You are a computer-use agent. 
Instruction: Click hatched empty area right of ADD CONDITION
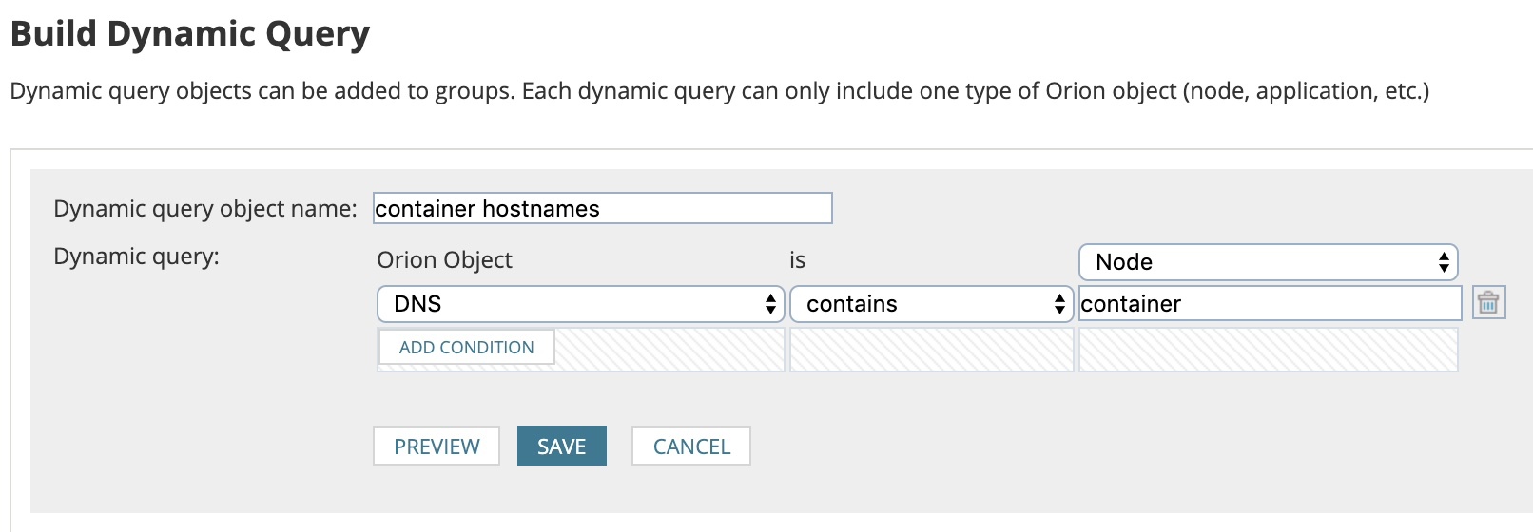(669, 349)
